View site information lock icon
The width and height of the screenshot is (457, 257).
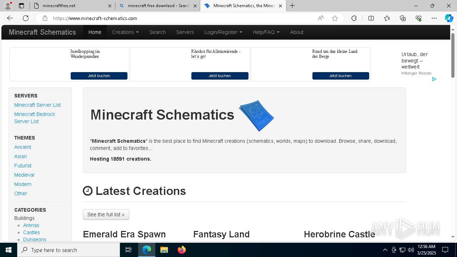[x=45, y=18]
